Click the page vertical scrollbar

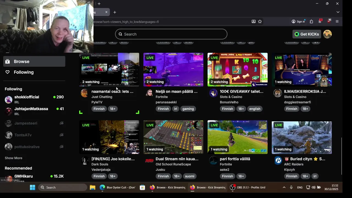(x=342, y=156)
